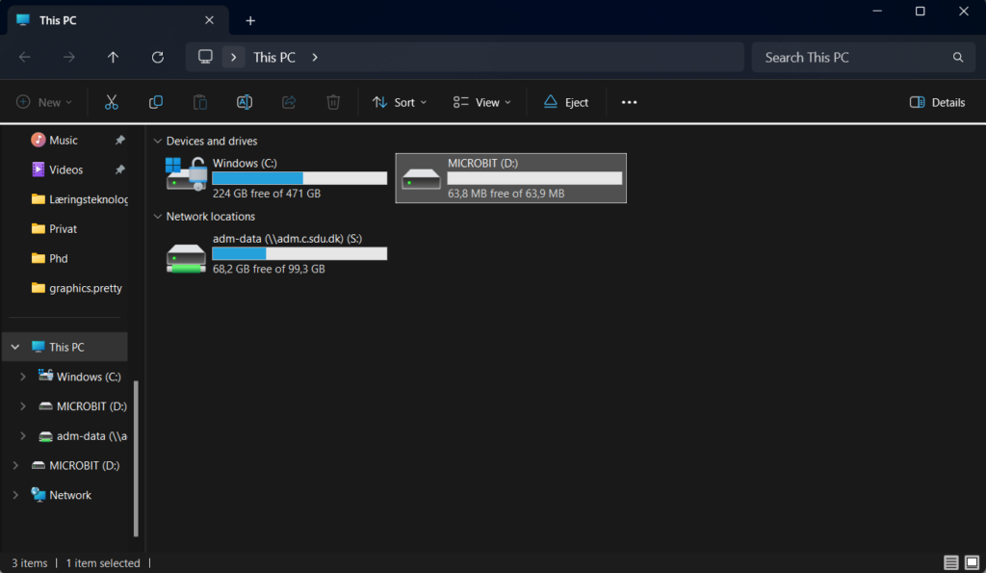Switch to large tiles view icon in status bar

click(972, 562)
